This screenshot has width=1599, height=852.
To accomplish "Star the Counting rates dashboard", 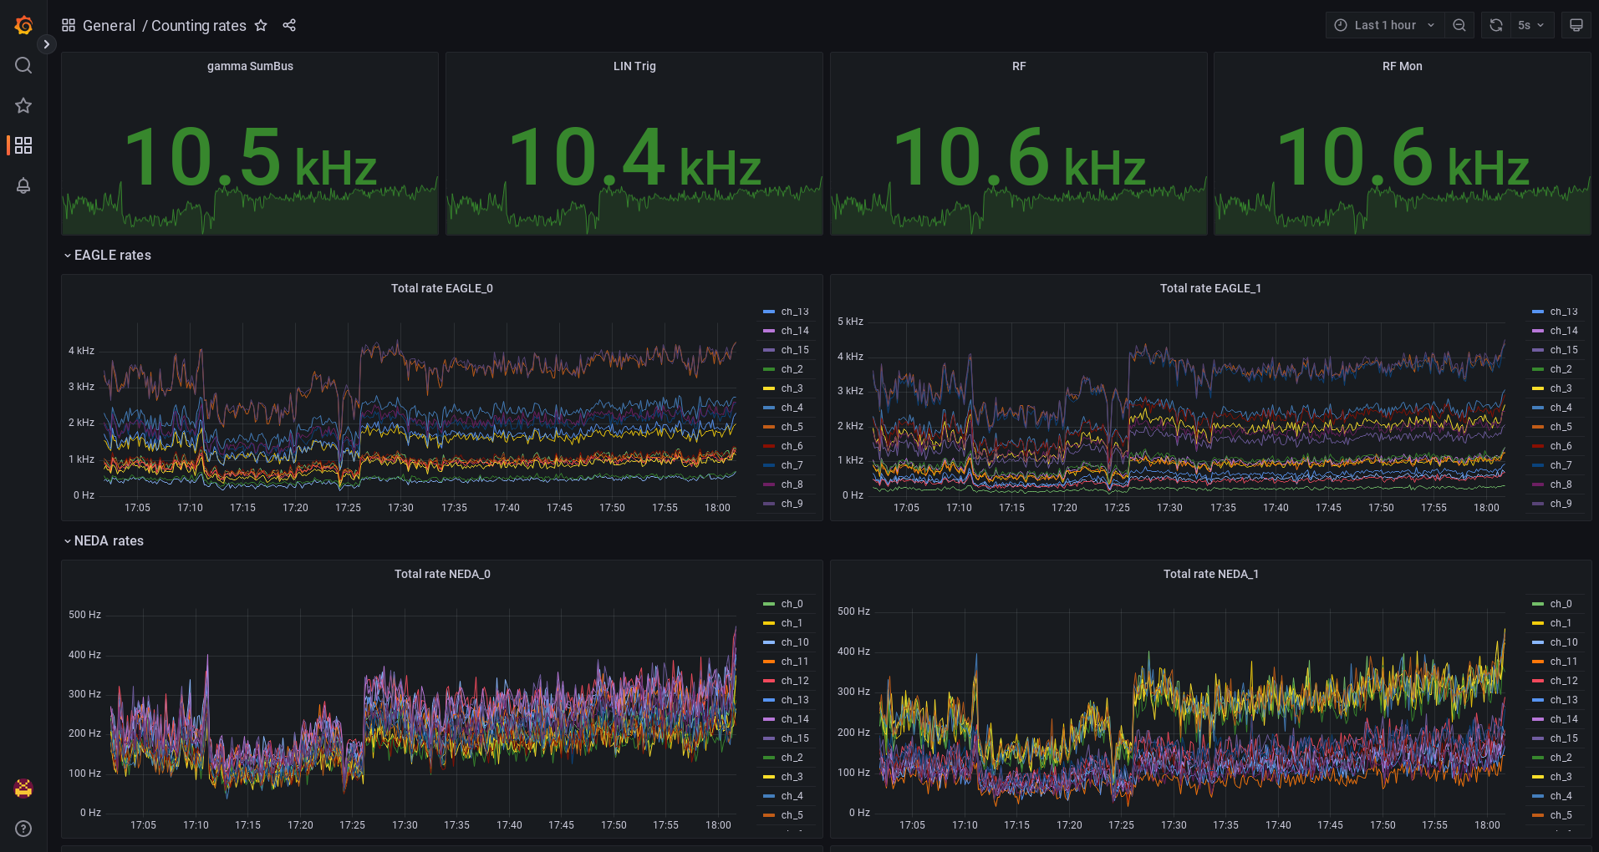I will click(x=261, y=25).
